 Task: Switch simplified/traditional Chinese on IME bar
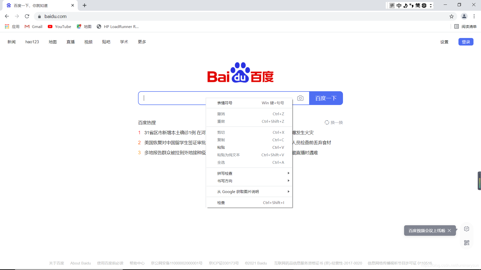click(417, 5)
